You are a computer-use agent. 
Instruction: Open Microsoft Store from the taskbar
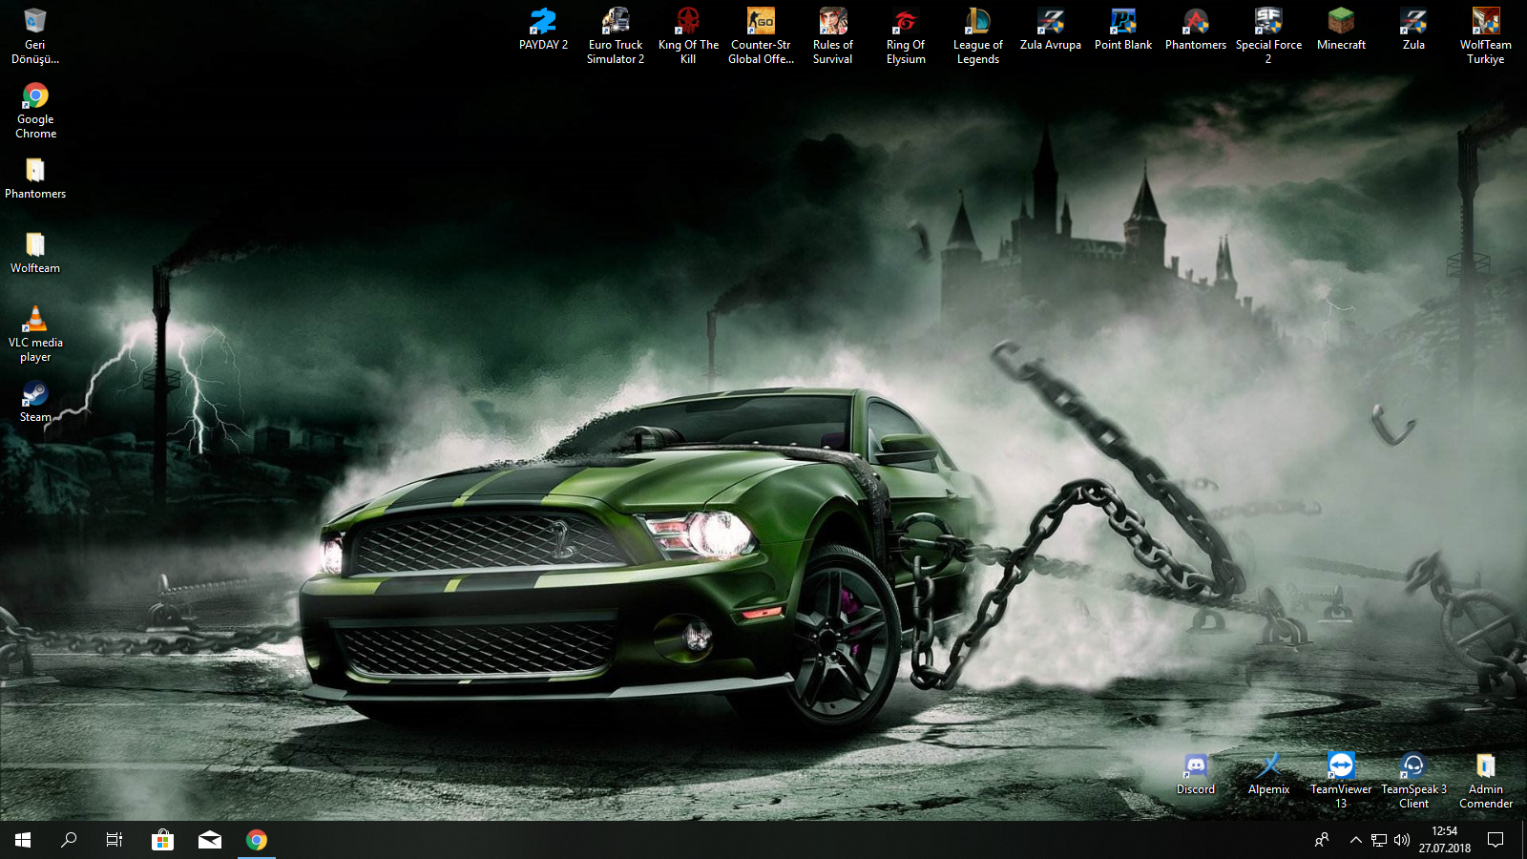click(x=162, y=840)
